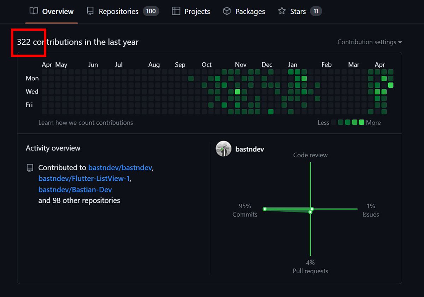Viewport: 424px width, 297px height.
Task: Open the Overview tab
Action: (x=52, y=11)
